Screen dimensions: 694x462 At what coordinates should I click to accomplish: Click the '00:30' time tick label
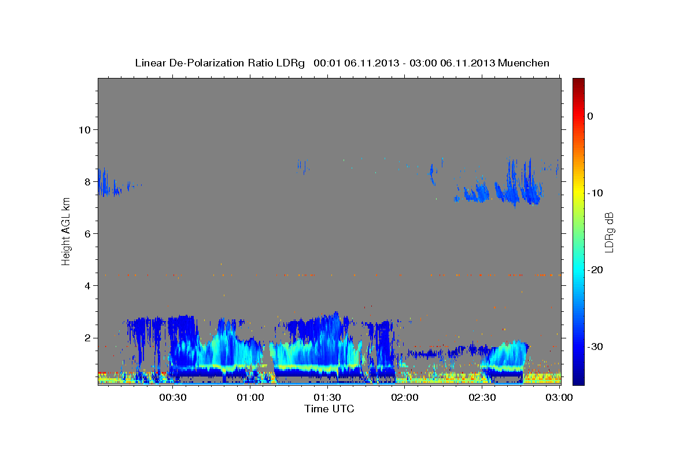pyautogui.click(x=172, y=398)
